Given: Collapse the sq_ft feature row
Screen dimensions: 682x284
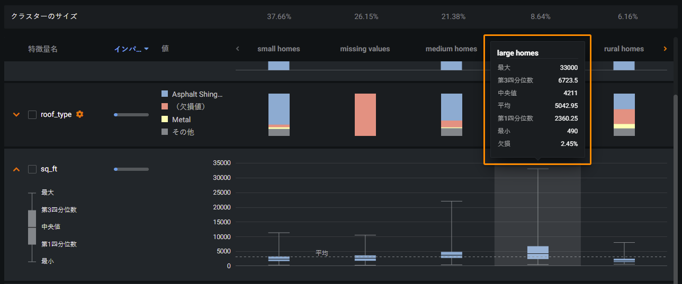Looking at the screenshot, I should (16, 169).
